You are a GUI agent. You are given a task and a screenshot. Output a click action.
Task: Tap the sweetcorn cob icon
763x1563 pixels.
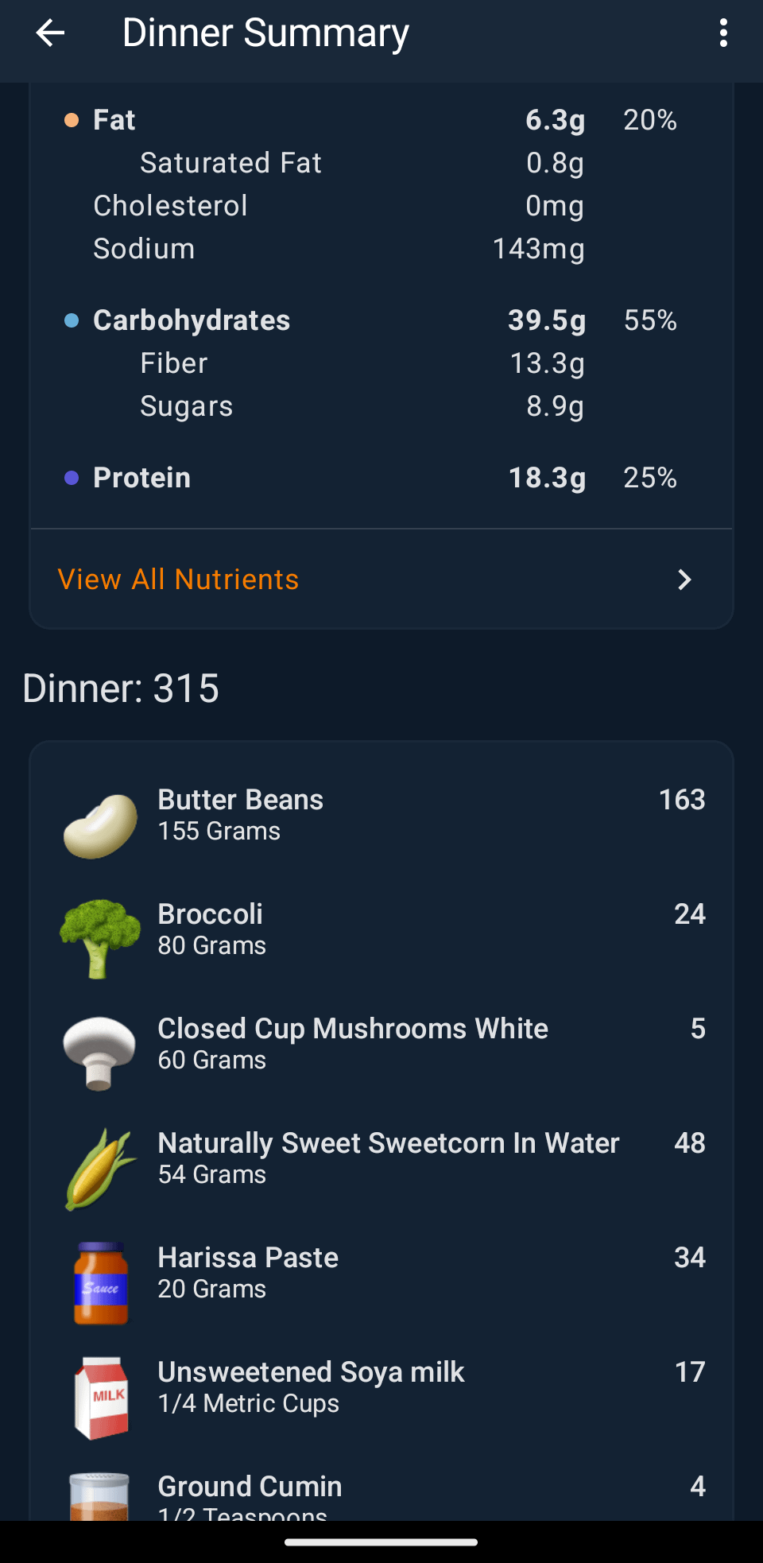tap(100, 1169)
